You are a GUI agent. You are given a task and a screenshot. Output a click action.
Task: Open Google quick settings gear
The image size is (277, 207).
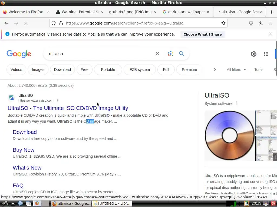coord(254,54)
